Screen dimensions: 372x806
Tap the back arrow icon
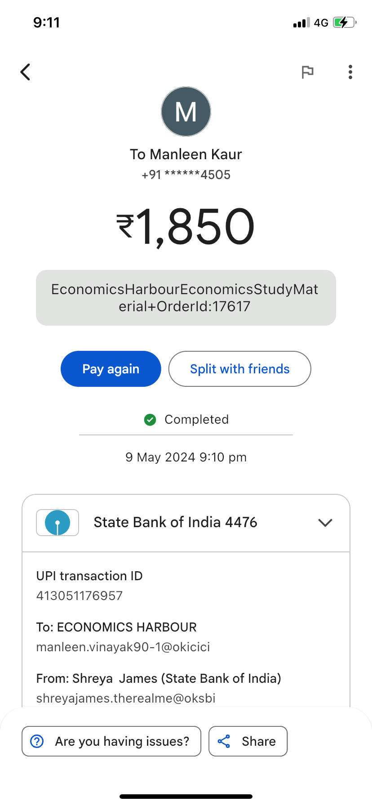pos(26,72)
